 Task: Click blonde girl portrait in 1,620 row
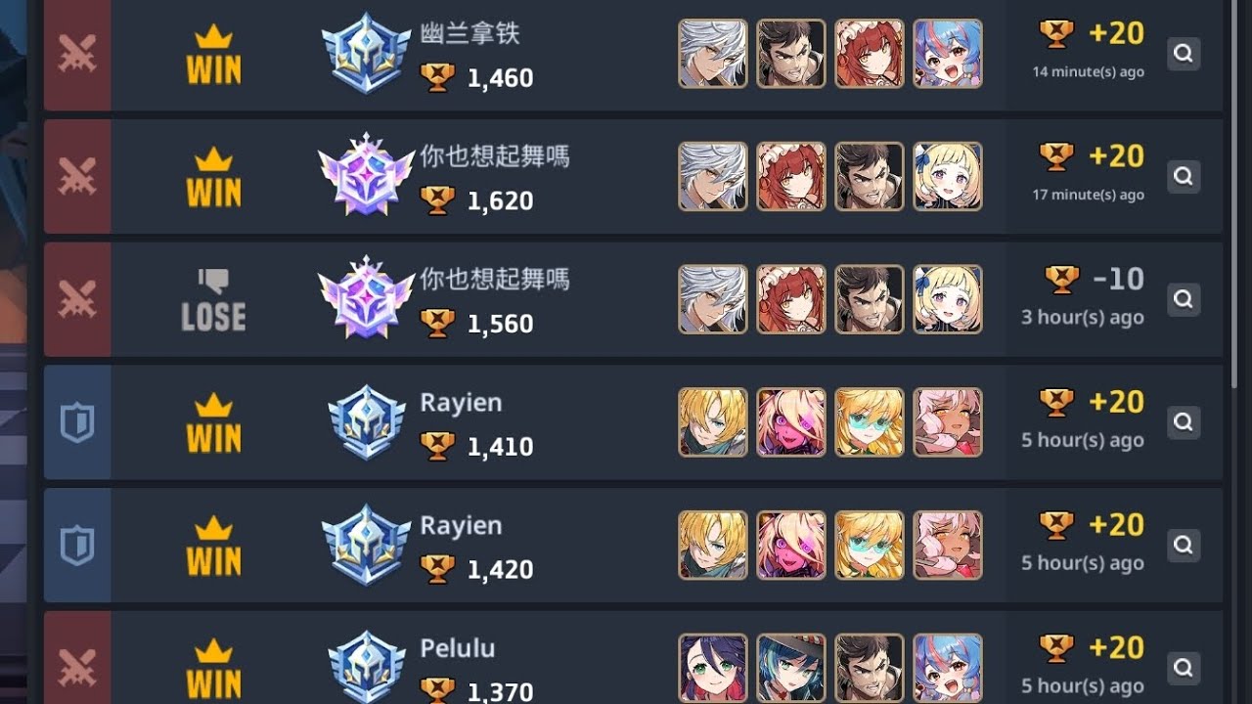pos(948,176)
